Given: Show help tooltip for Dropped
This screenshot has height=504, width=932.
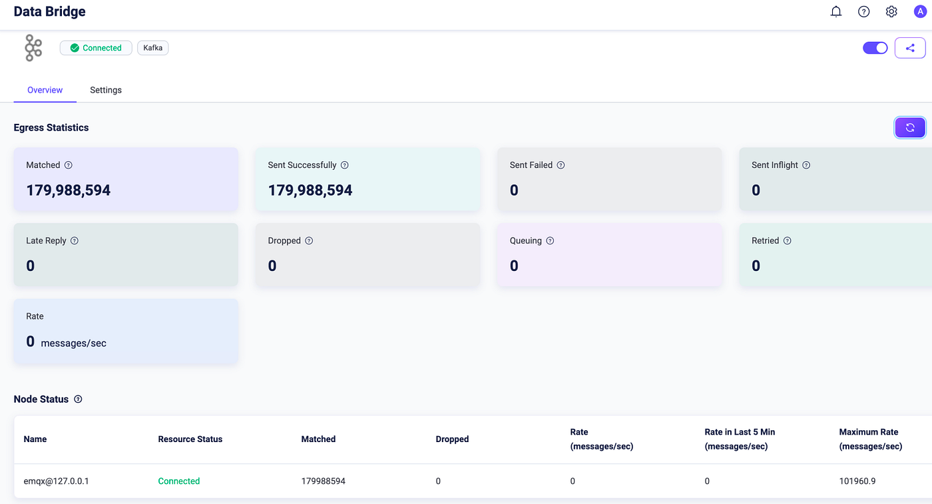Looking at the screenshot, I should point(309,241).
